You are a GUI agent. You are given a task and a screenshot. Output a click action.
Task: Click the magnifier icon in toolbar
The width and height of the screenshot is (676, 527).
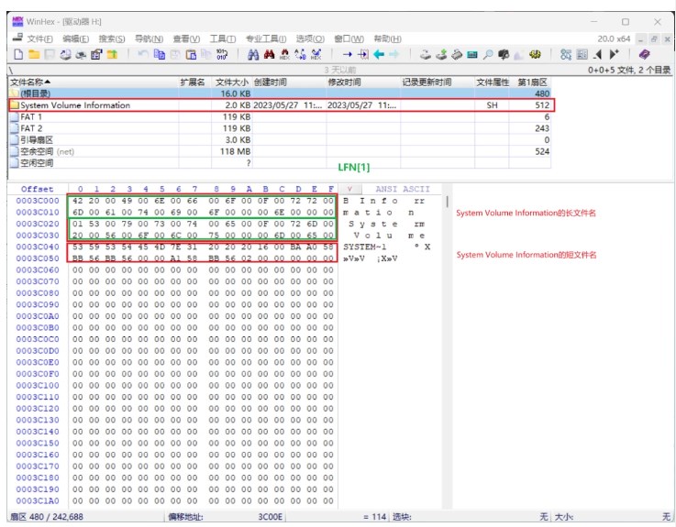486,54
